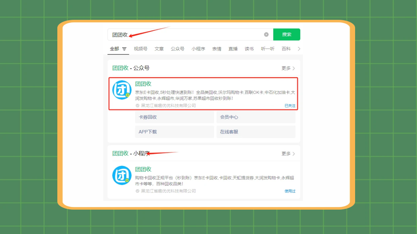Show more tabs with right chevron
The image size is (417, 234).
click(299, 49)
